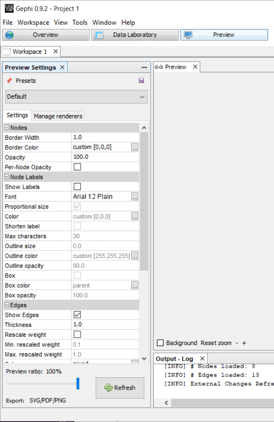Click the save preset floppy disk icon

[x=141, y=81]
